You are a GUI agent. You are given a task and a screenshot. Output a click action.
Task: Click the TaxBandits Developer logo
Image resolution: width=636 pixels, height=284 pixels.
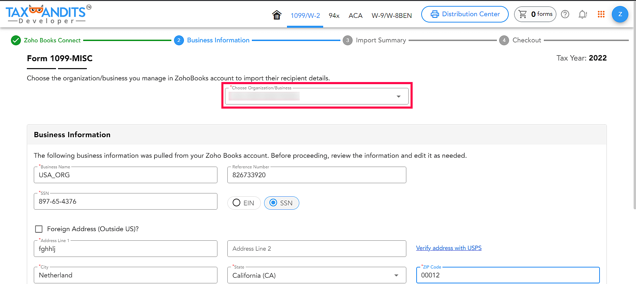click(48, 15)
